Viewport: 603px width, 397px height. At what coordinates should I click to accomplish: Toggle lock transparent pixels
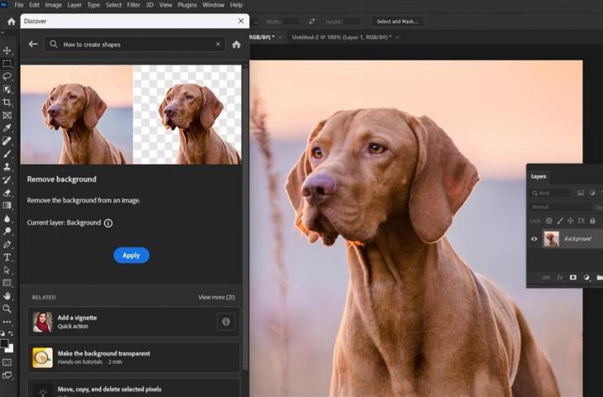point(549,221)
